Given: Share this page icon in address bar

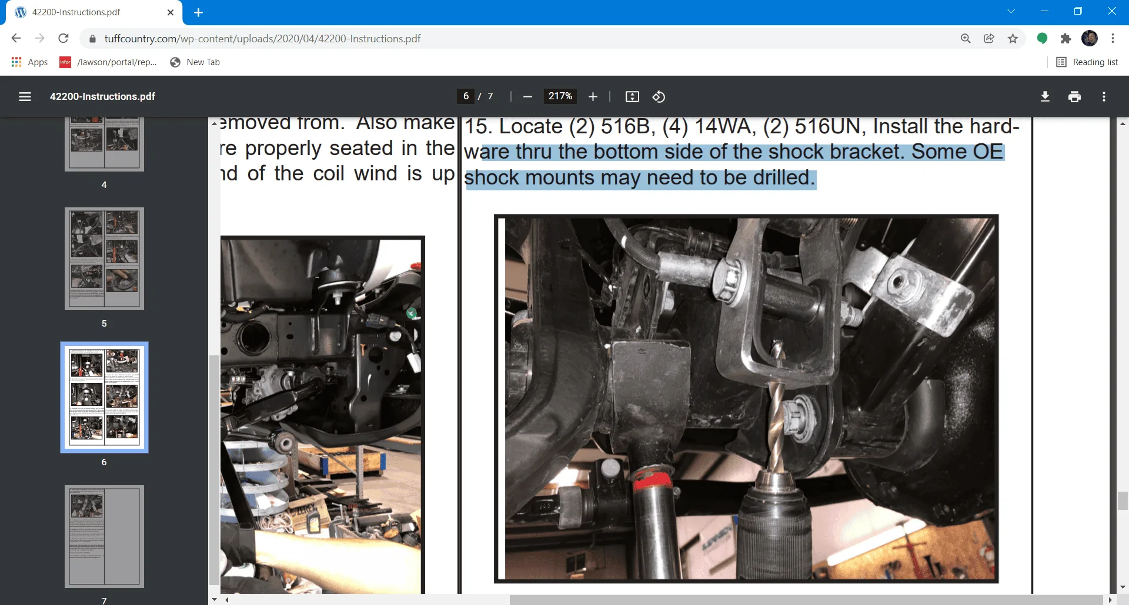Looking at the screenshot, I should coord(989,39).
